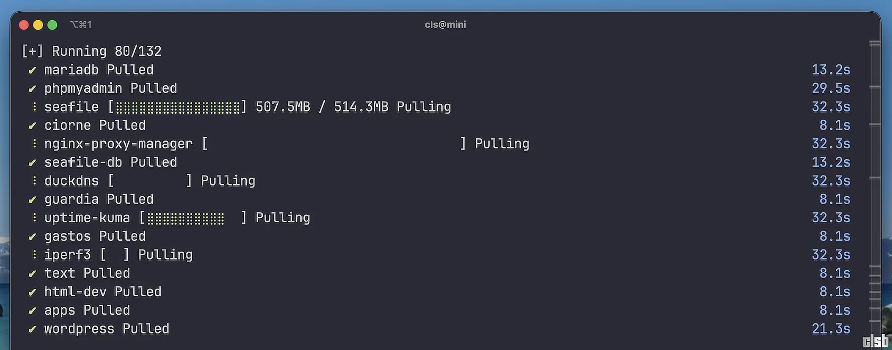Click the cls@mini window title
Image resolution: width=892 pixels, height=350 pixels.
coord(445,24)
